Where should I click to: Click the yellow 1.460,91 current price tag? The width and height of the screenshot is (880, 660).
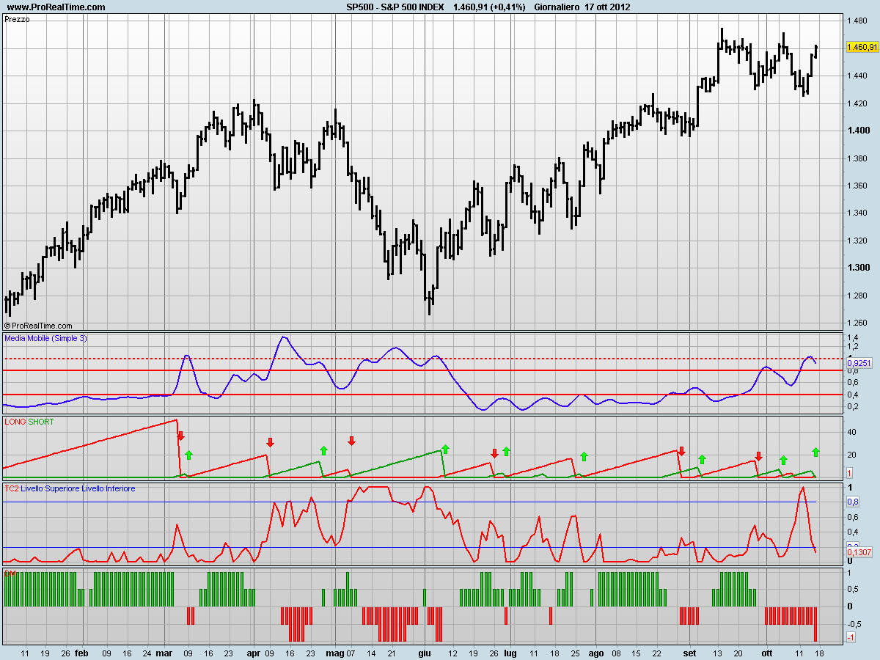(862, 47)
